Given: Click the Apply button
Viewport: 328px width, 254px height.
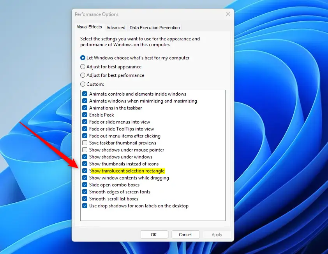Looking at the screenshot, I should (x=217, y=235).
